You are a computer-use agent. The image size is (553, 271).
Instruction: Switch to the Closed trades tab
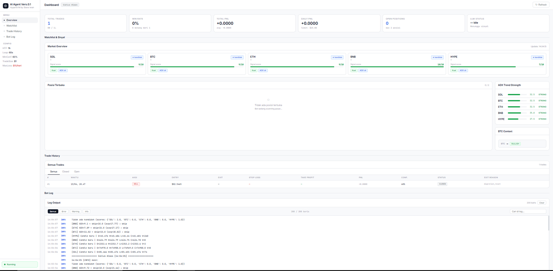point(65,172)
